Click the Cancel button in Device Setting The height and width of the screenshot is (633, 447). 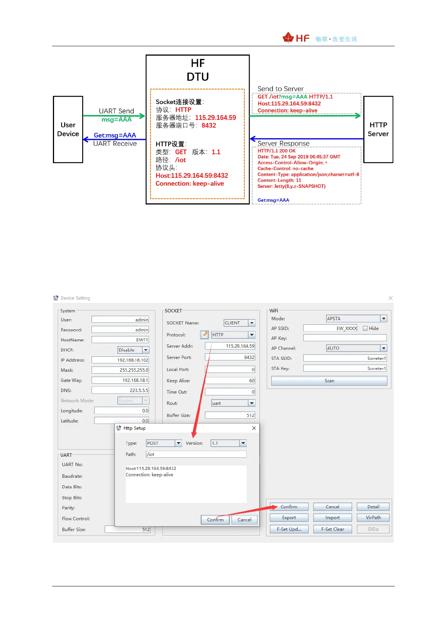pos(333,507)
